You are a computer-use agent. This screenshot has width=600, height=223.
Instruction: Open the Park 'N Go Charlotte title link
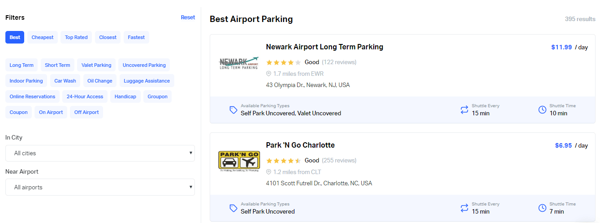(x=300, y=145)
